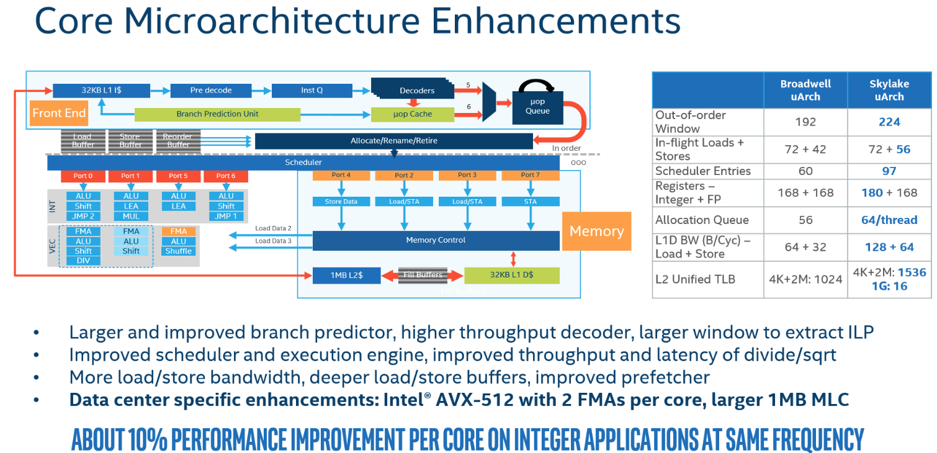The height and width of the screenshot is (453, 937).
Task: Click the orange Front End label
Action: pyautogui.click(x=59, y=113)
